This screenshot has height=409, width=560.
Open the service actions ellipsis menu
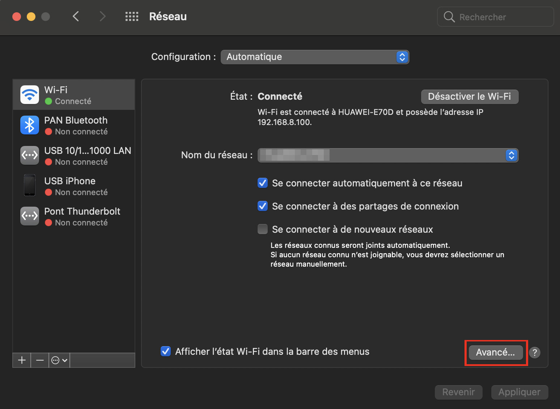59,360
